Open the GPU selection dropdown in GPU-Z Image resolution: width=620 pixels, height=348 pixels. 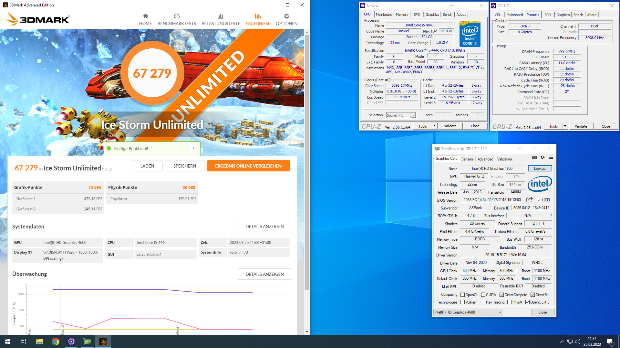click(x=468, y=312)
